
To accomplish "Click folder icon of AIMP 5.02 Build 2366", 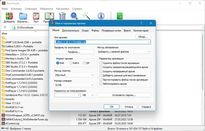I will click(3, 42).
